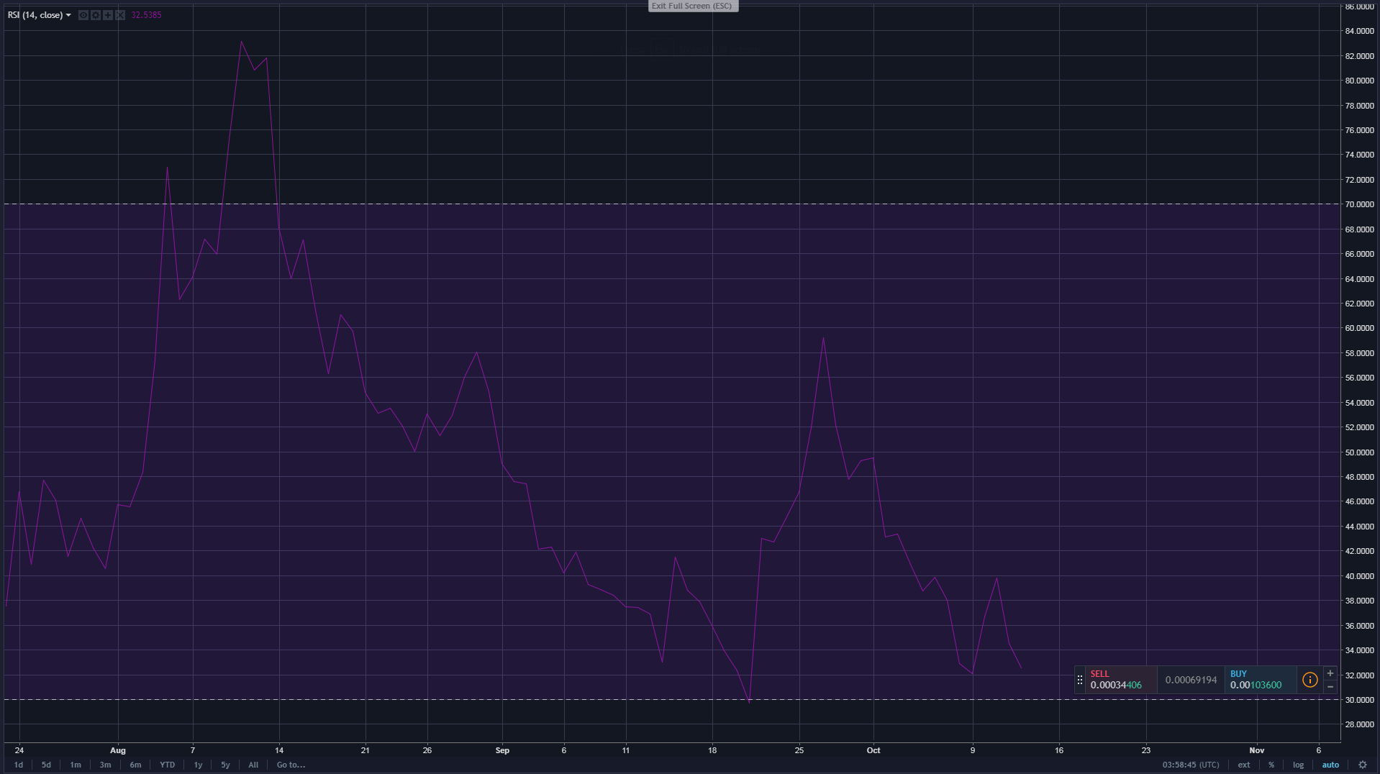Increase quantity with the plus stepper
This screenshot has height=774, width=1380.
point(1330,673)
